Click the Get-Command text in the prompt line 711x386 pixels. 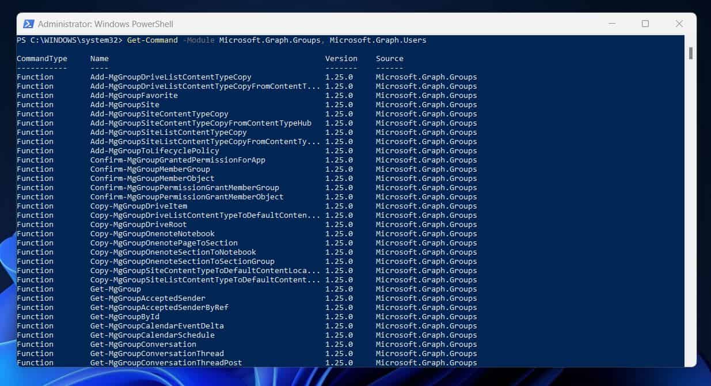153,40
